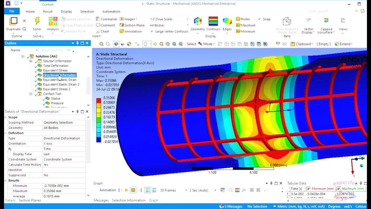The height and width of the screenshot is (209, 371).
Task: Open the Views icon
Action: tap(343, 21)
